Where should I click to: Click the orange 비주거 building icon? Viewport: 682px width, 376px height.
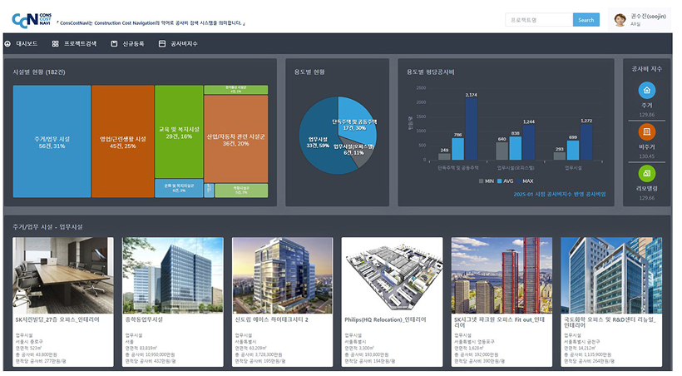pyautogui.click(x=647, y=133)
